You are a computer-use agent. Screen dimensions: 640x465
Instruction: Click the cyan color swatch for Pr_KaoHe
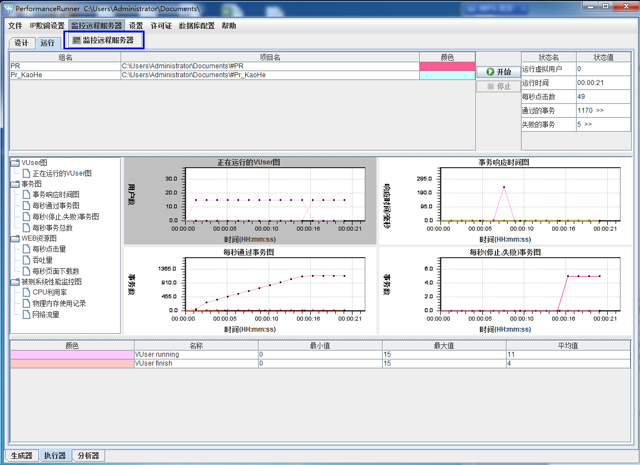tap(447, 75)
